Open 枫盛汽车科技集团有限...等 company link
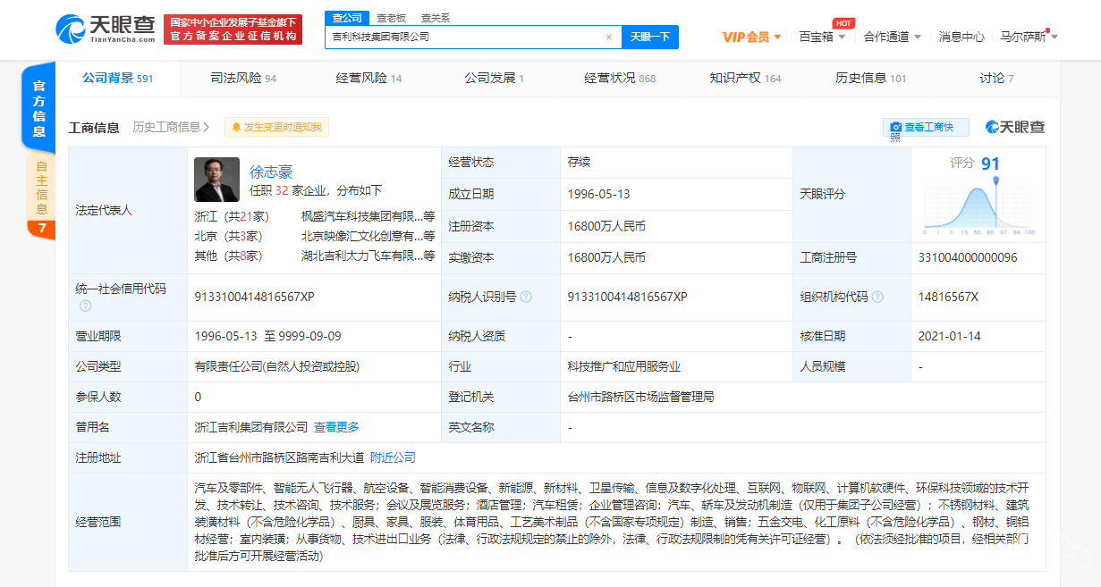The width and height of the screenshot is (1101, 587). coord(368,216)
